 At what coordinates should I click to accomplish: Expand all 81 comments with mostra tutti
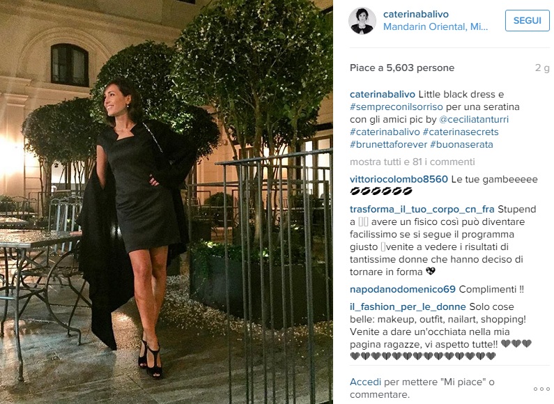[x=413, y=162]
